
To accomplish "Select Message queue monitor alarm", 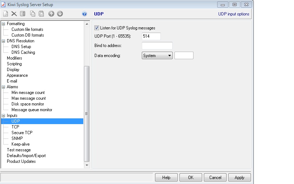I will click(x=32, y=110).
